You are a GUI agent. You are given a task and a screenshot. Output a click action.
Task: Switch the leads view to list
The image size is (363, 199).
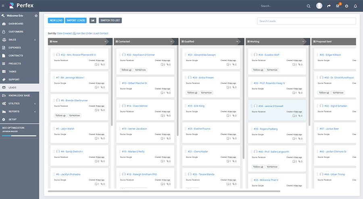tap(110, 21)
